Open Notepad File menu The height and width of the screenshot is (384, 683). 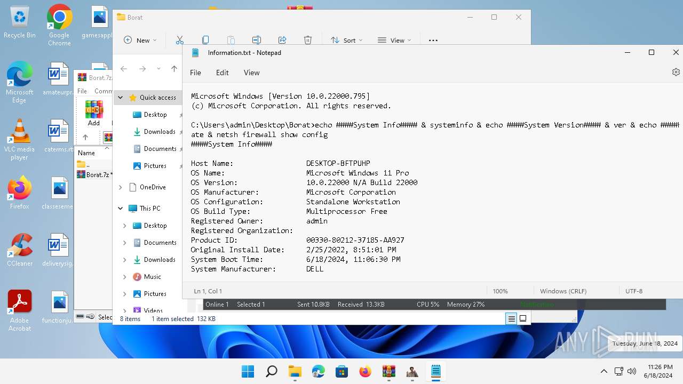click(x=195, y=73)
